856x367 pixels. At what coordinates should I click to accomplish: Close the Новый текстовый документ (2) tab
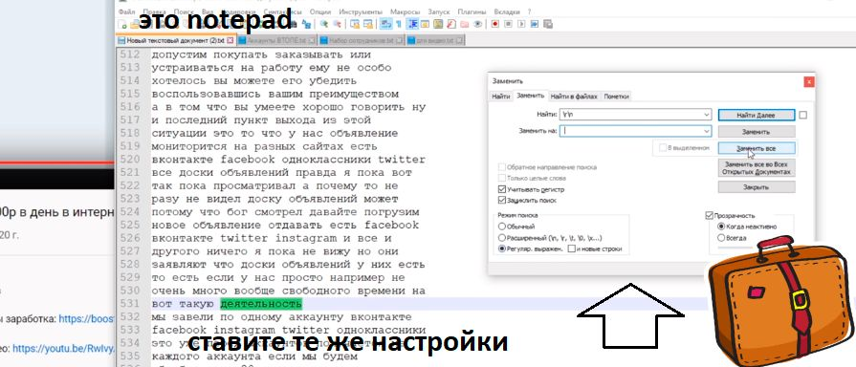pyautogui.click(x=230, y=40)
